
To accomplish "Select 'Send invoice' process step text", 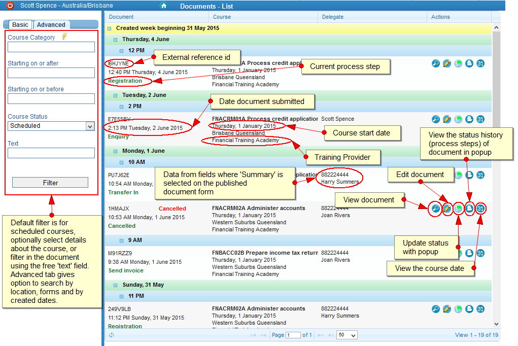I will 126,270.
